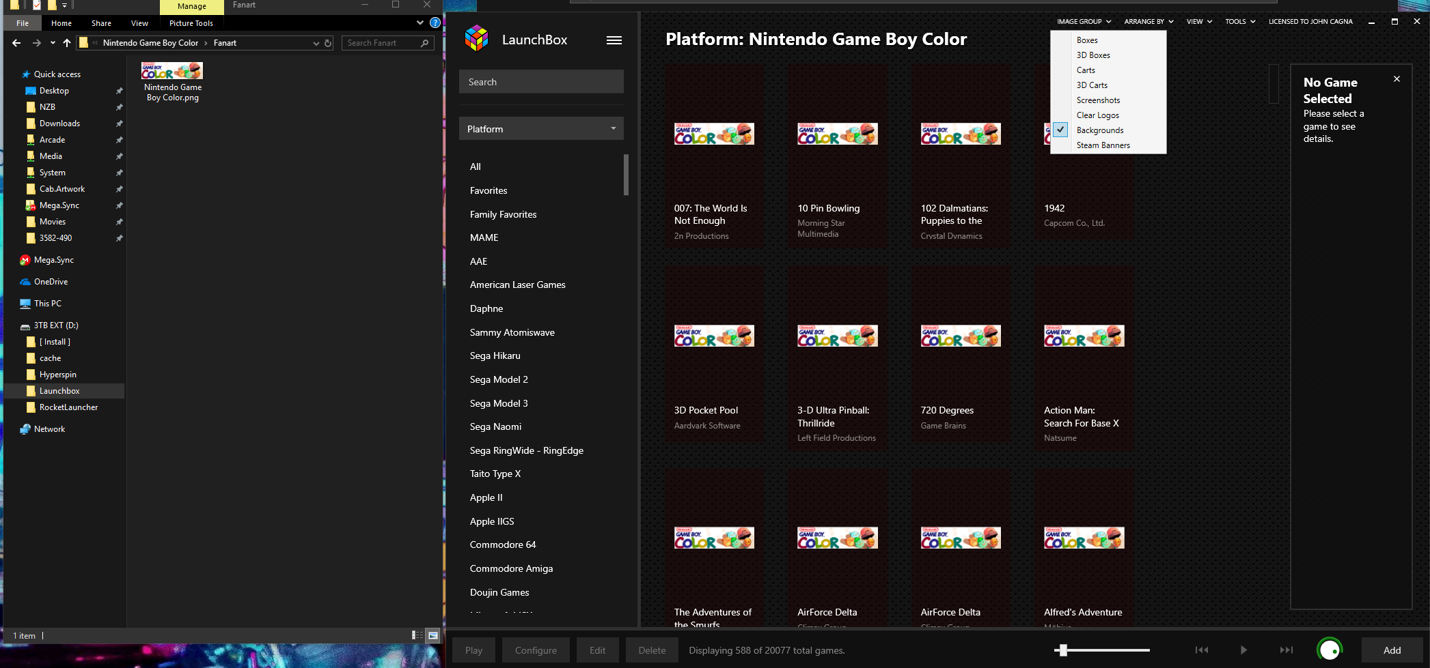
Task: Go back in File Explorer
Action: (x=16, y=43)
